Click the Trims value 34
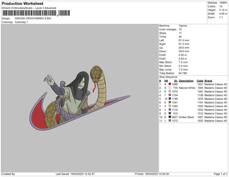Viewport: 229px width, 177px height. click(180, 37)
